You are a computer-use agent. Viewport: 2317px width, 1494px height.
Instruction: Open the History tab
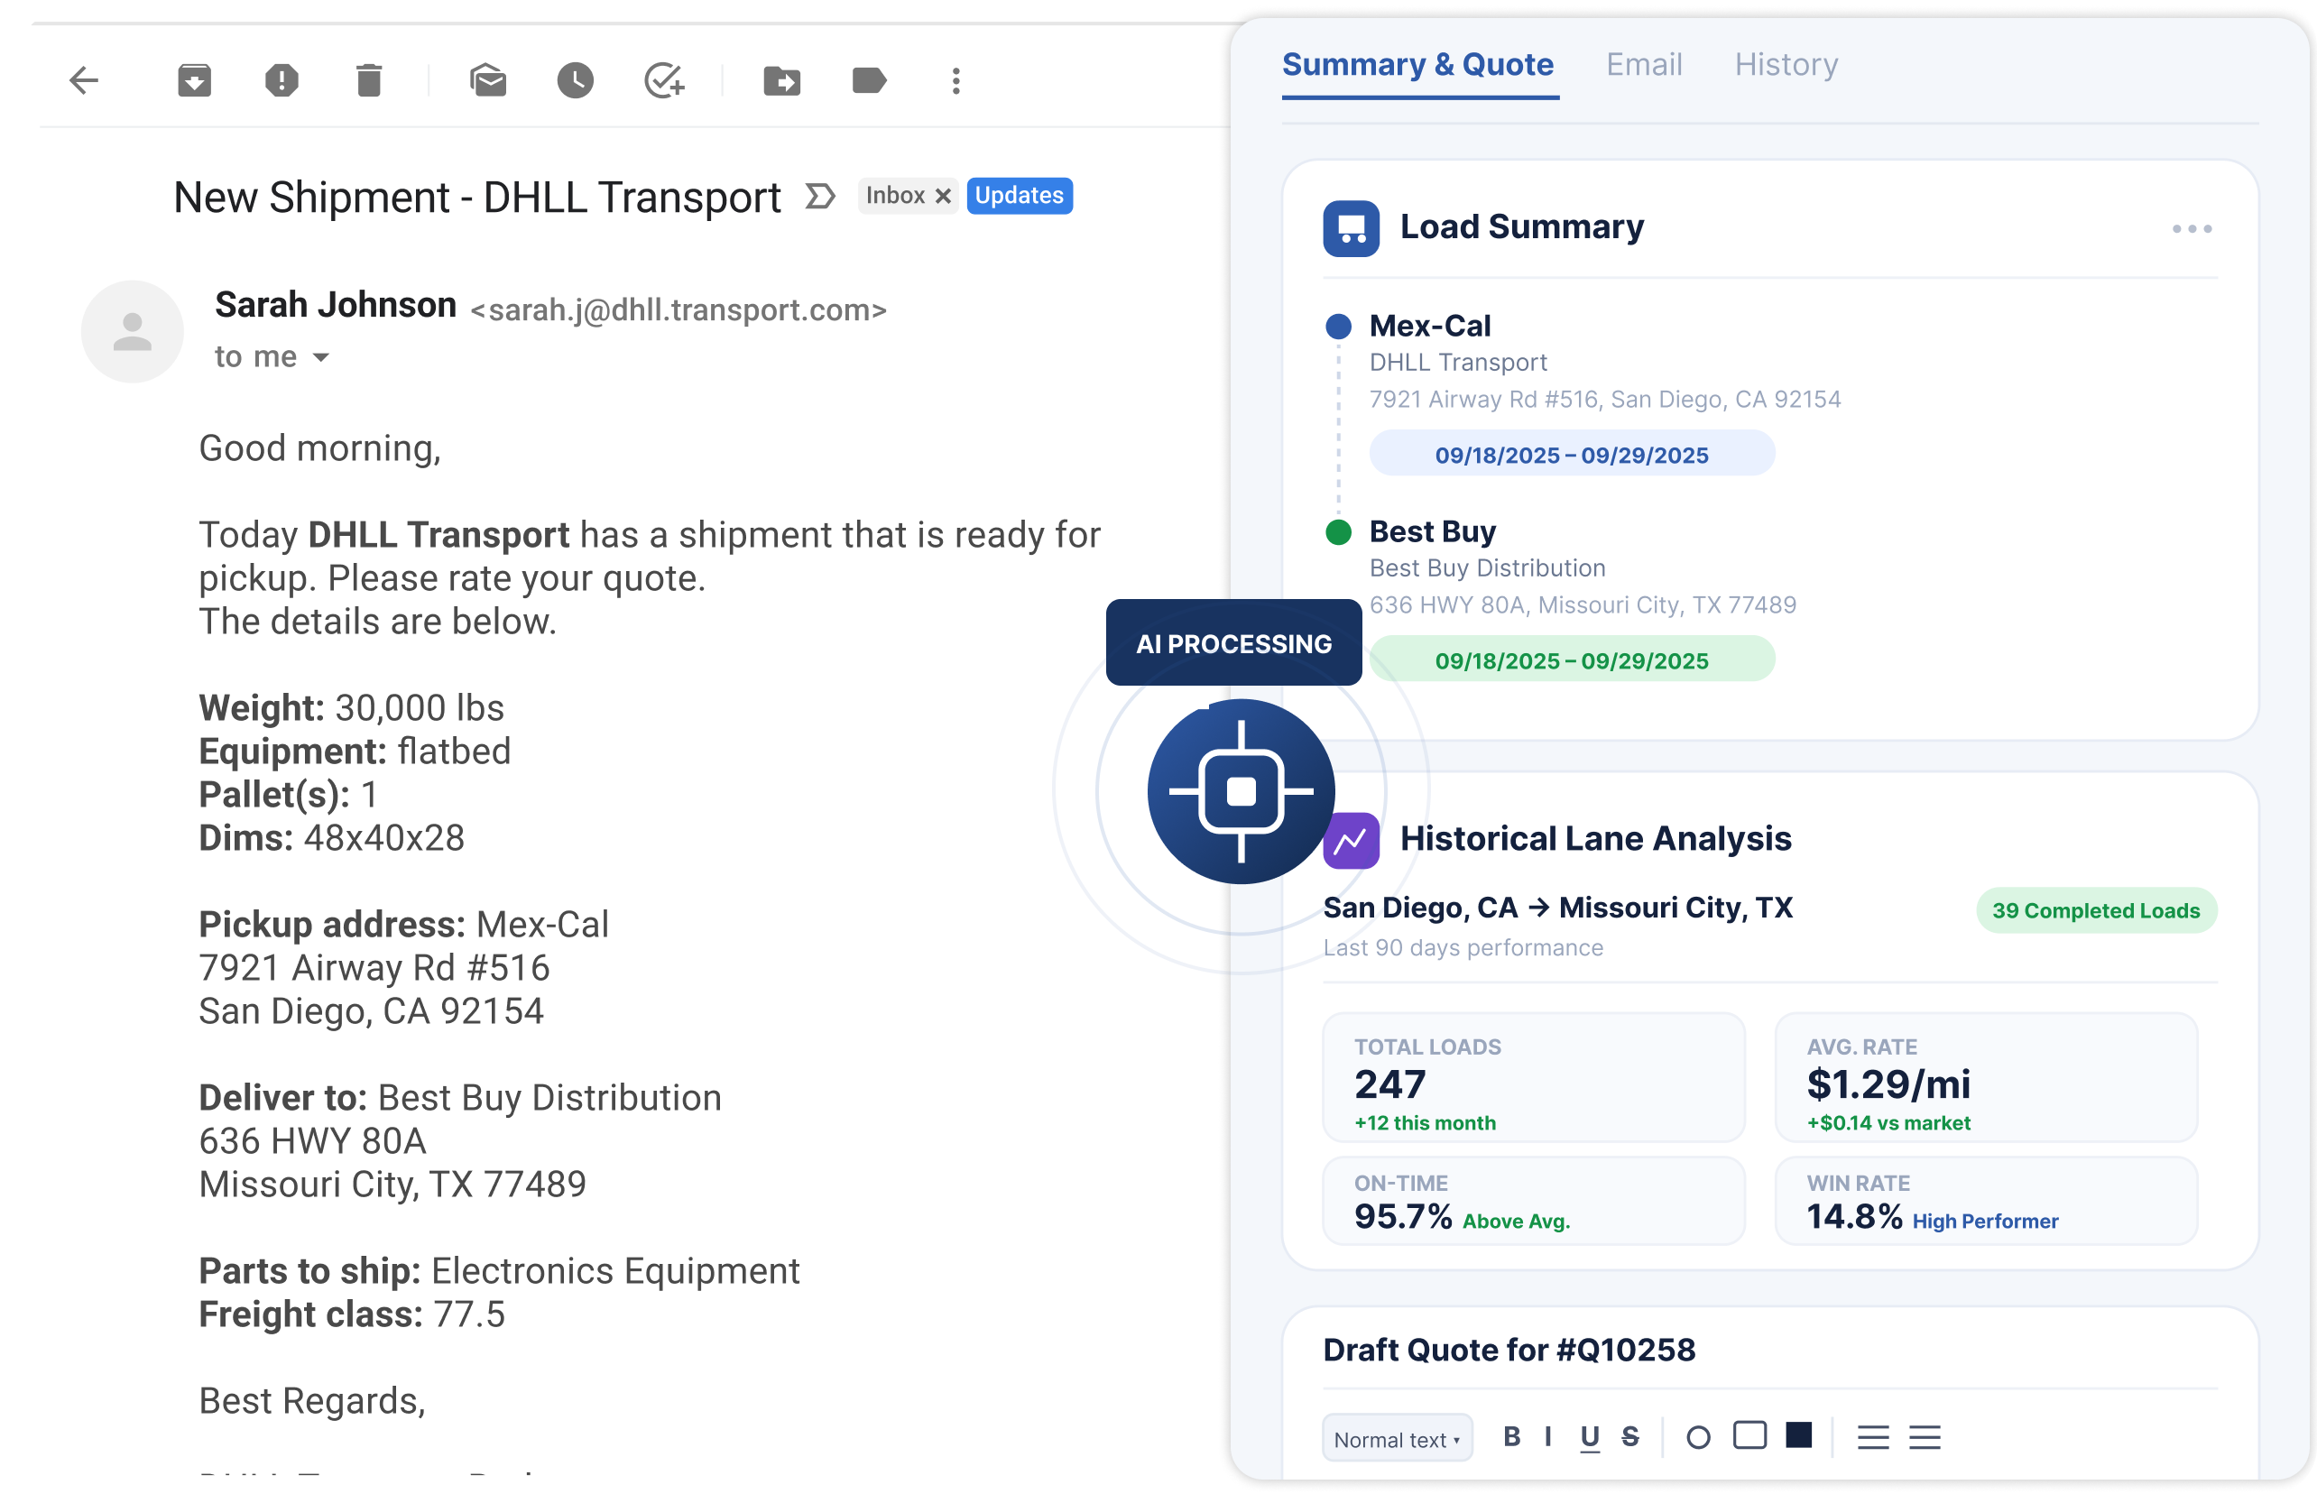point(1786,65)
